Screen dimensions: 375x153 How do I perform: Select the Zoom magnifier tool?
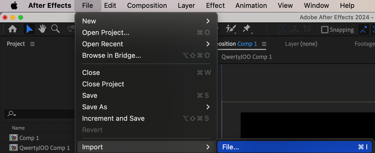click(55, 29)
